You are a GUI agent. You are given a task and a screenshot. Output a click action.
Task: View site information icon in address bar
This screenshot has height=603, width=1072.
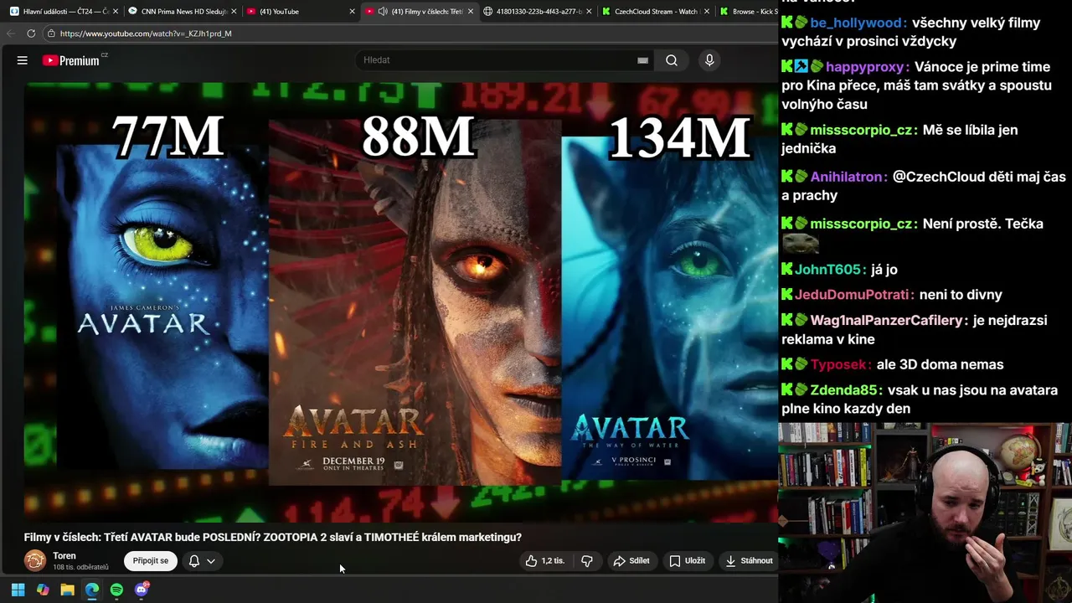(51, 33)
